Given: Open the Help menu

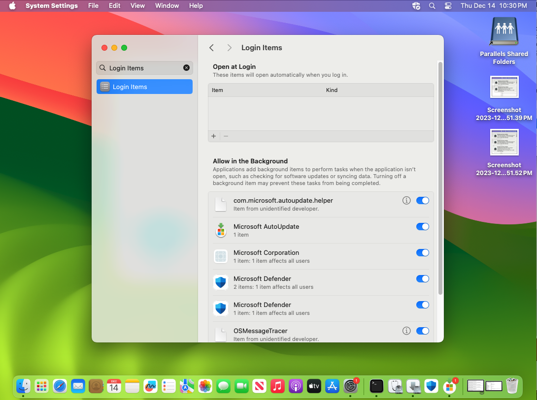Looking at the screenshot, I should pos(196,6).
